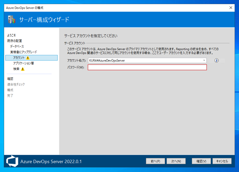239x172 pixels.
Task: Click the Azure DevOps Server 2022.0.1 text
Action: pyautogui.click(x=51, y=161)
